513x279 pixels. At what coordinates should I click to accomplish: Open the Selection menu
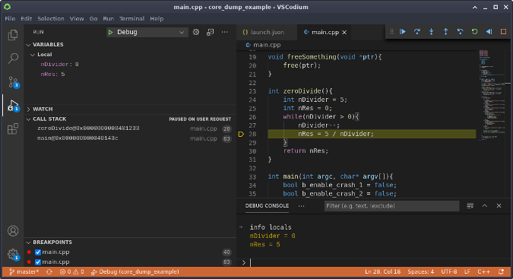tap(51, 19)
